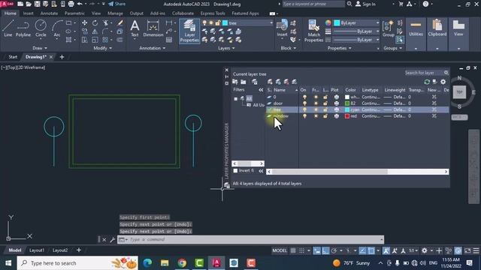The width and height of the screenshot is (481, 270).
Task: Change the tree layer cyan color swatch
Action: point(347,109)
